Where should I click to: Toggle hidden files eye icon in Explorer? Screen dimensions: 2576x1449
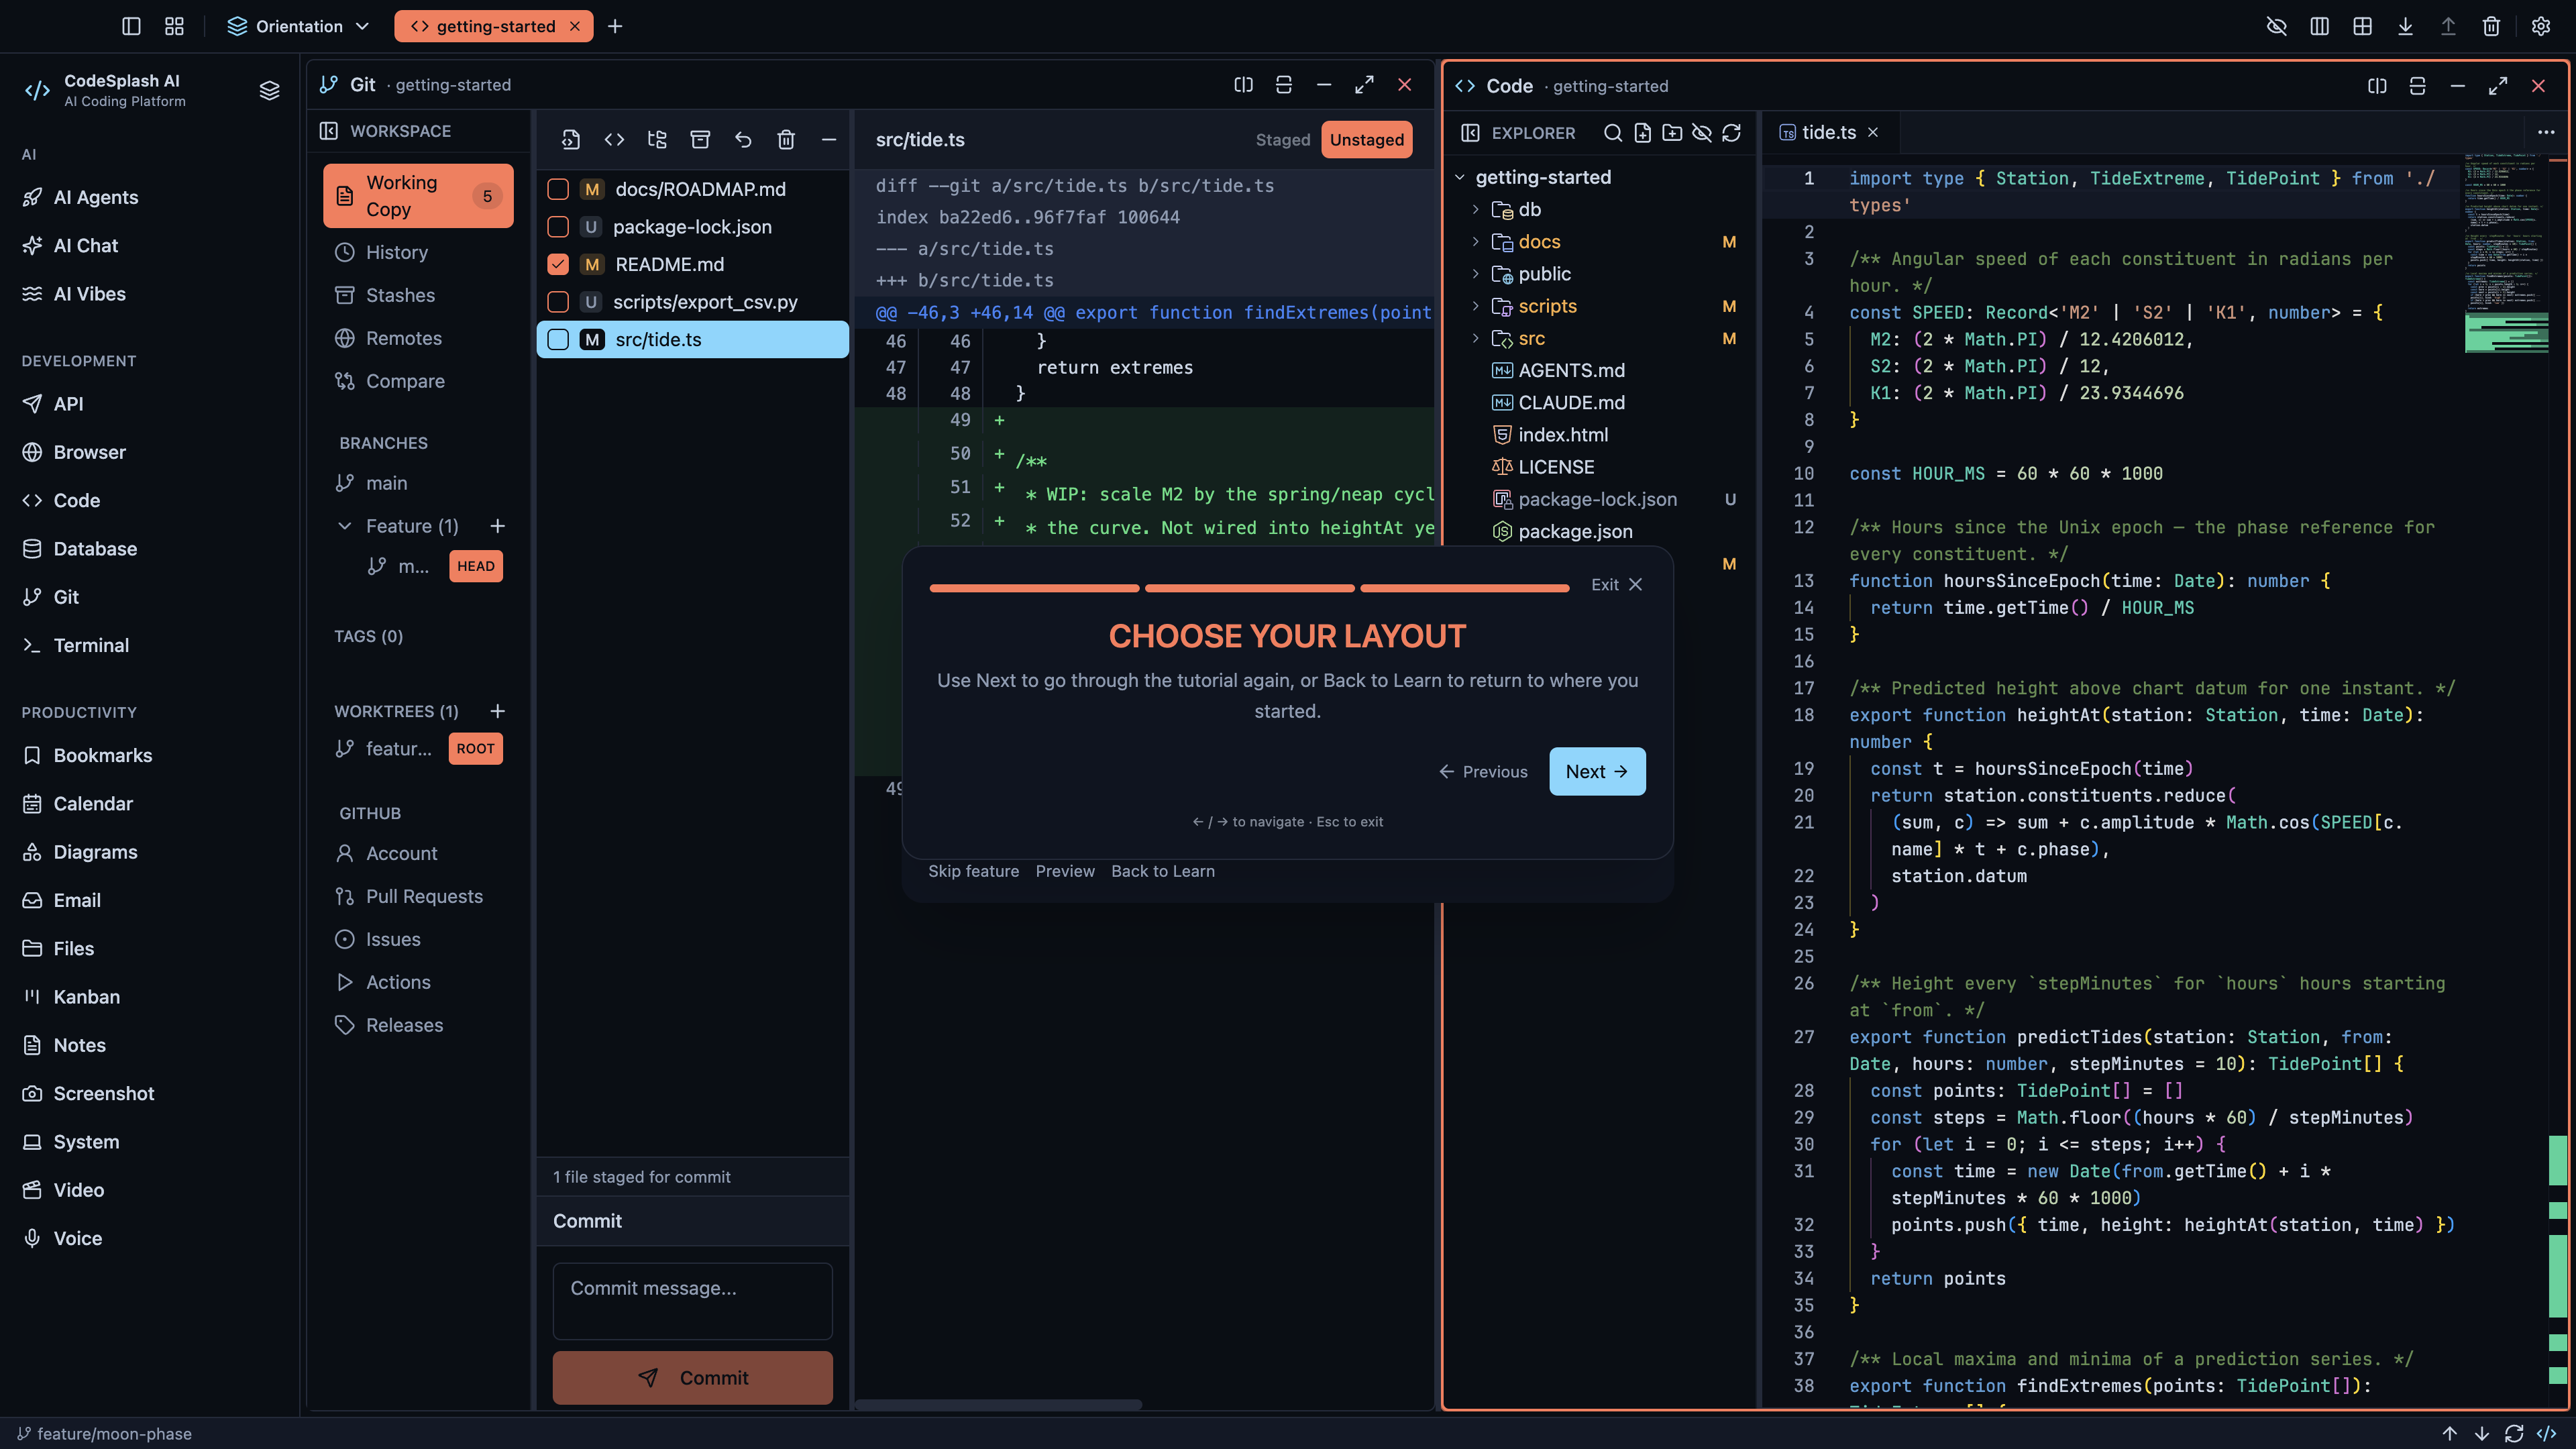(x=1702, y=133)
